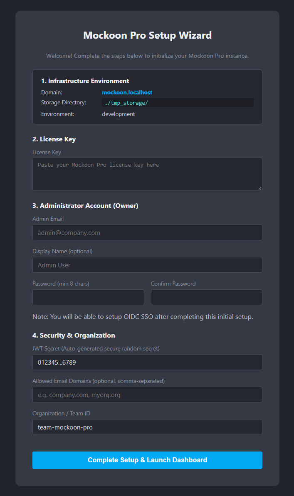Grab the license textarea resize handle

tap(260, 188)
